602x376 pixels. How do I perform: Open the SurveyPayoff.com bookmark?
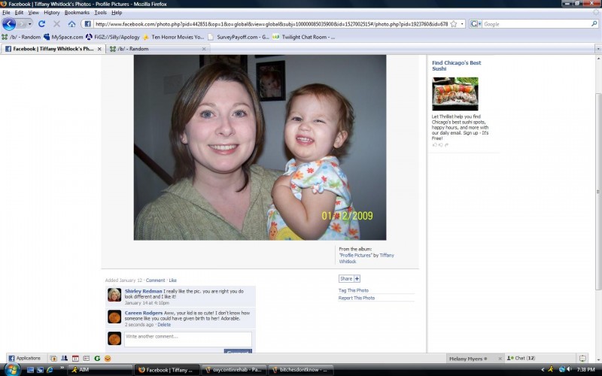(239, 37)
